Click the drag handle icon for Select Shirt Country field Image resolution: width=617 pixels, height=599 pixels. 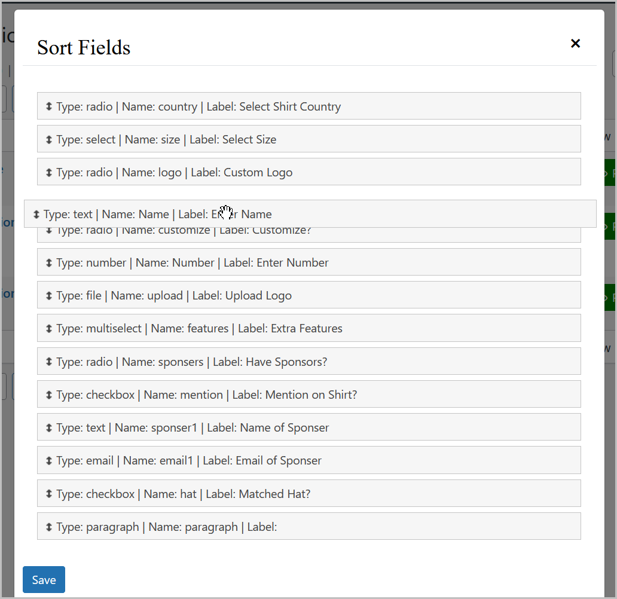click(48, 106)
